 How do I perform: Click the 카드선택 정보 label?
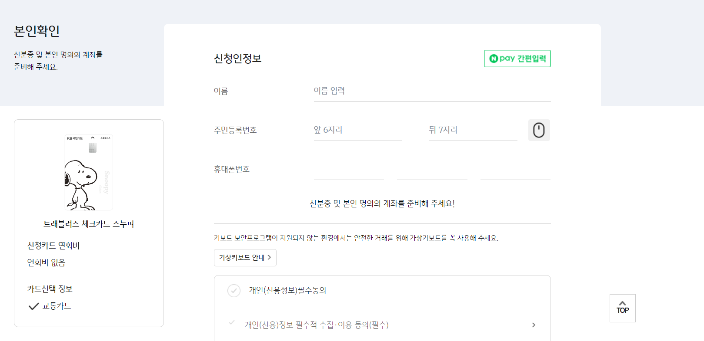pyautogui.click(x=50, y=289)
